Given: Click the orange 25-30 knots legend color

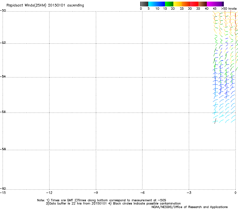Looking at the screenshot, I should [x=186, y=4].
